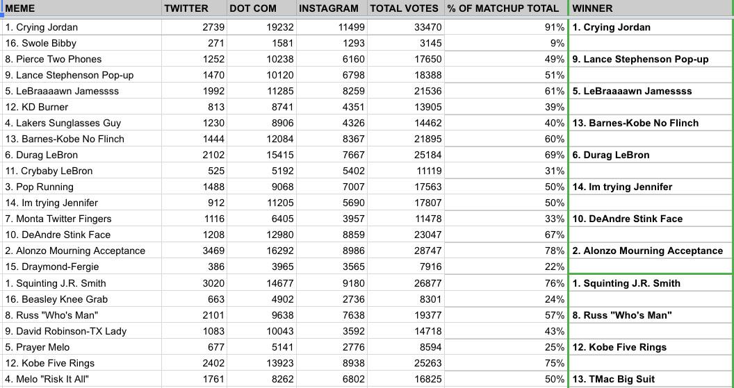Click the WINNER column header
734x388 pixels.
coord(651,8)
